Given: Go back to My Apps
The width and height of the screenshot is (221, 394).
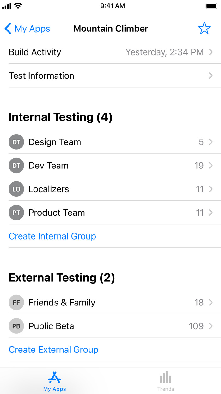Looking at the screenshot, I should [28, 29].
